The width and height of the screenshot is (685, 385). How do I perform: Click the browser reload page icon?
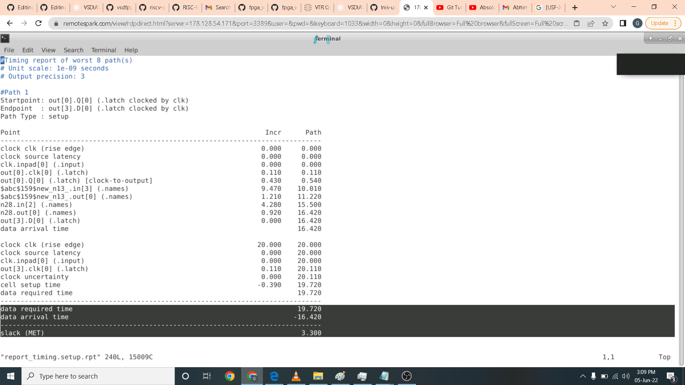[x=39, y=23]
